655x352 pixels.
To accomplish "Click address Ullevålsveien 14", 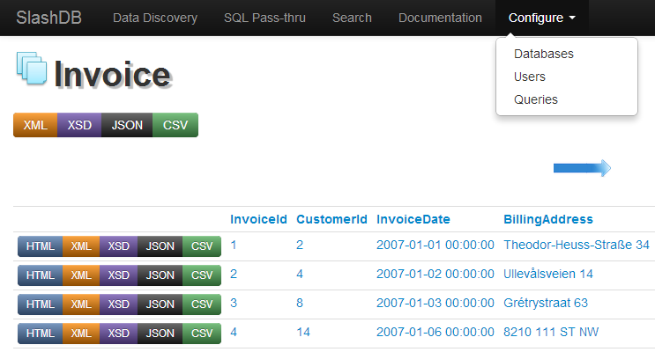I will [x=548, y=274].
